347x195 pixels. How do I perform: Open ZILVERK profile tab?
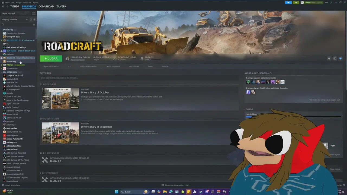61,6
